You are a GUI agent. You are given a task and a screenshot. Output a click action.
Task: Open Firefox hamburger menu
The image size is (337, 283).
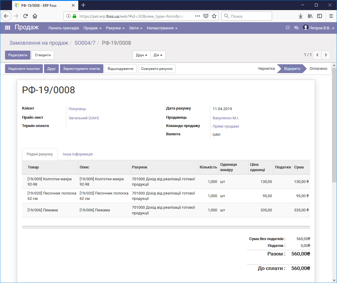tap(331, 16)
